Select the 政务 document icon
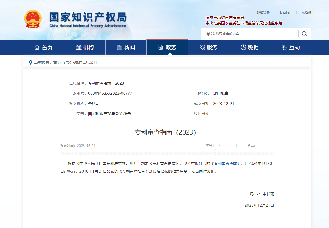329x228 pixels. (161, 47)
